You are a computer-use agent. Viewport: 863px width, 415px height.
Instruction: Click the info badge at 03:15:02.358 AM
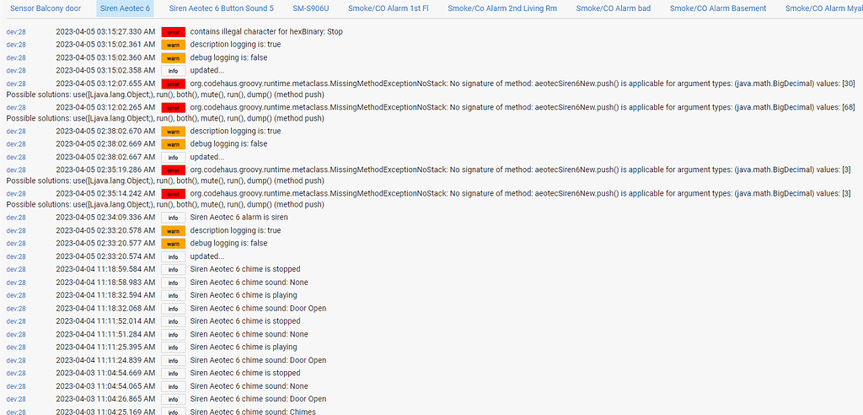point(173,71)
